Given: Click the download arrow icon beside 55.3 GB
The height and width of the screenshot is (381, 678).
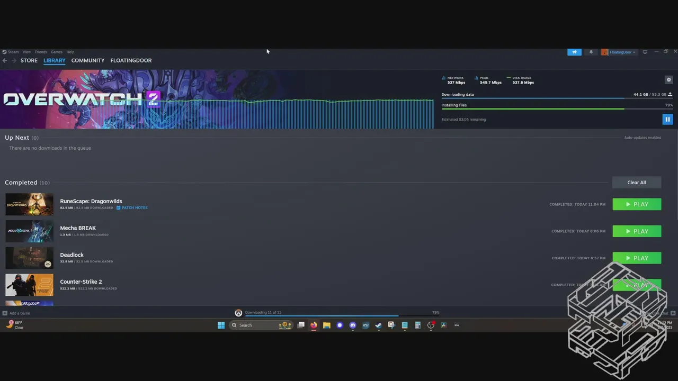Looking at the screenshot, I should [670, 94].
